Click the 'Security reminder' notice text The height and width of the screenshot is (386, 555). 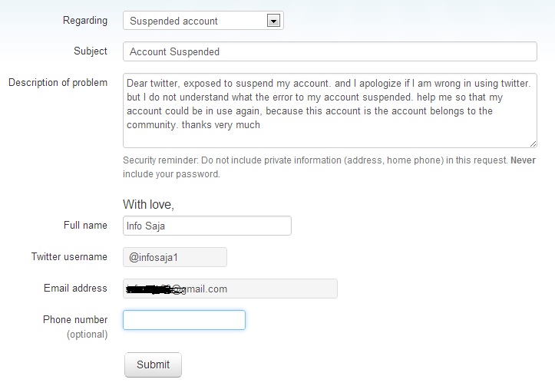click(329, 167)
